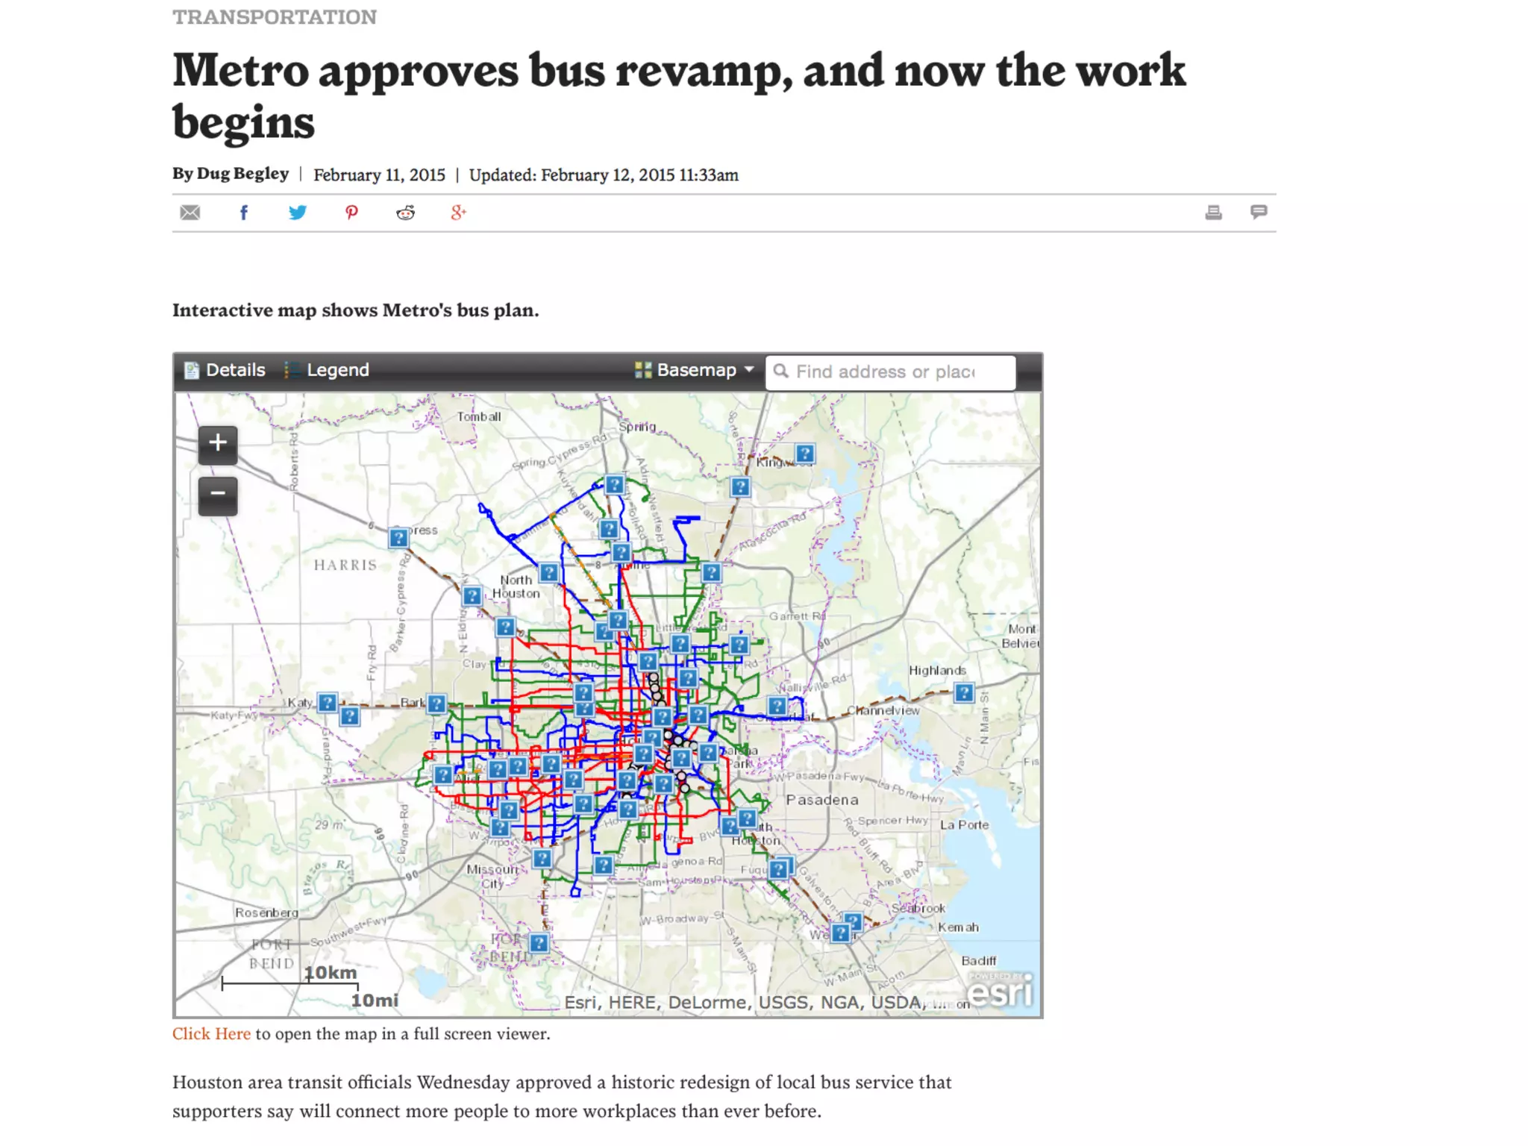Share the article on Facebook
1528x1146 pixels.
[243, 213]
